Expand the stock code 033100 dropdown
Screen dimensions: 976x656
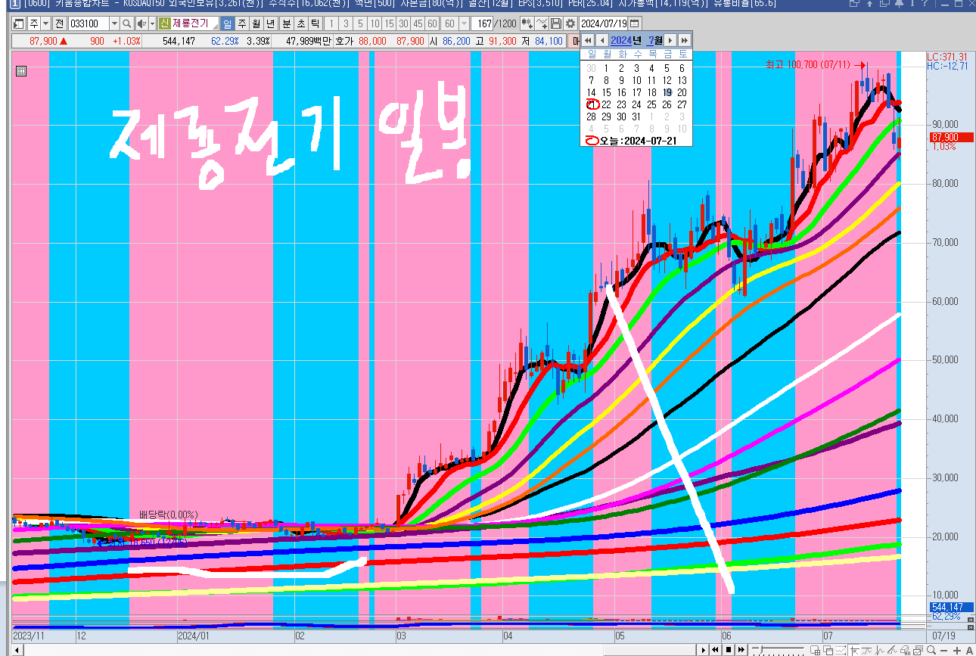[x=114, y=23]
